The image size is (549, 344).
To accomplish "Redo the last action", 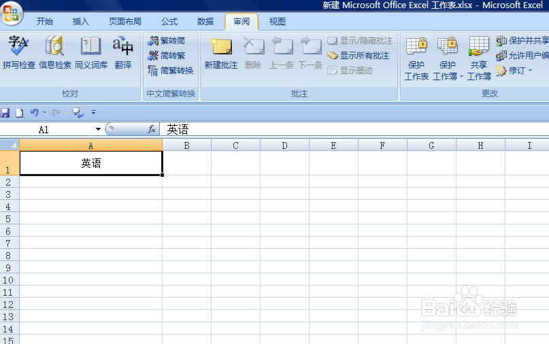I will click(56, 113).
